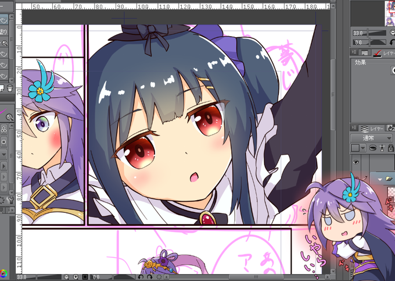Click the Navigator panel rotate left arrow
The height and width of the screenshot is (281, 395).
(x=393, y=42)
